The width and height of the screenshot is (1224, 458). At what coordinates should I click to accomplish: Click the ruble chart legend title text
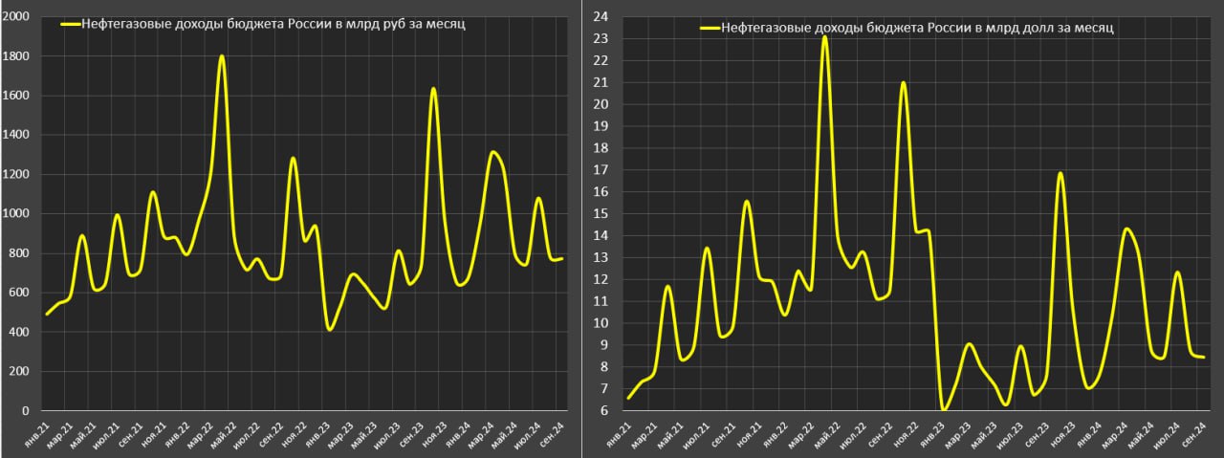275,25
